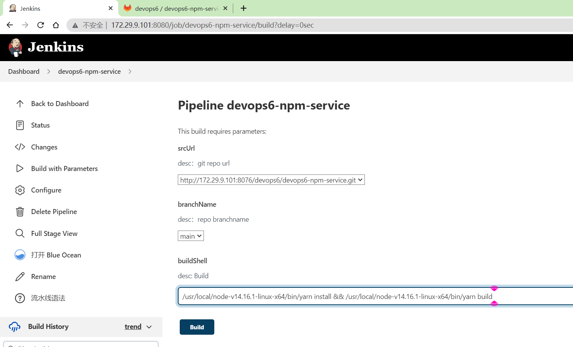Image resolution: width=573 pixels, height=347 pixels.
Task: Click the browser address bar URL
Action: click(212, 25)
